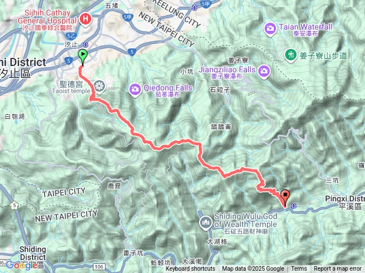Click the 汐止 train station icon

[x=86, y=44]
